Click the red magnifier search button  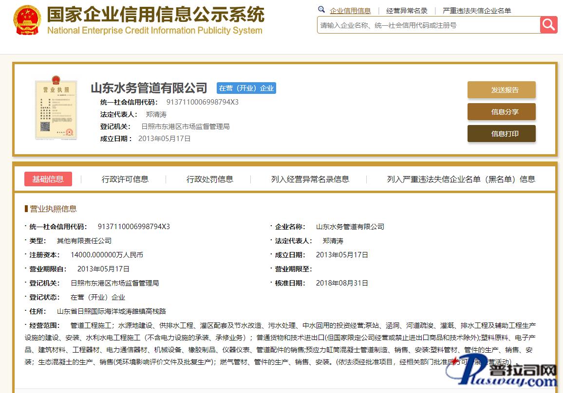coord(548,25)
